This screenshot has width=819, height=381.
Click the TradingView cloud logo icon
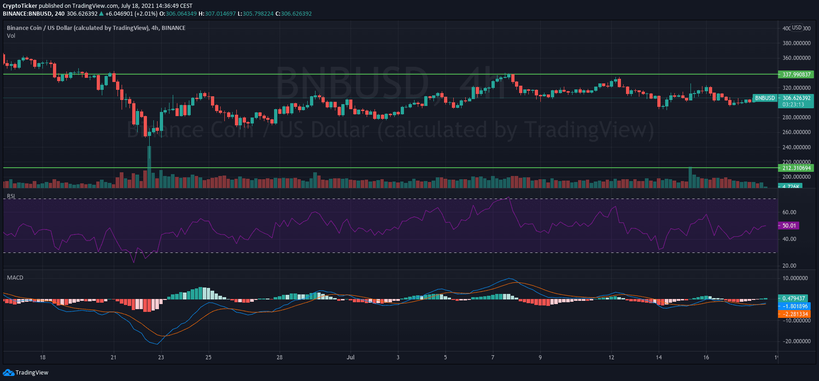click(8, 372)
